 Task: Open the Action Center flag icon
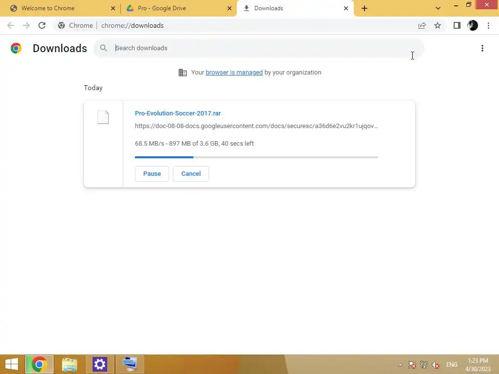point(412,365)
